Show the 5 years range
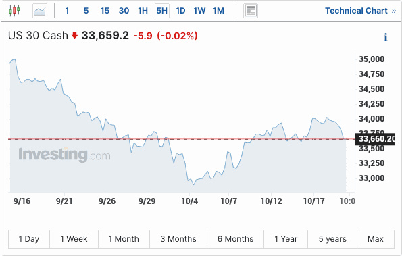The height and width of the screenshot is (256, 402). pyautogui.click(x=332, y=239)
